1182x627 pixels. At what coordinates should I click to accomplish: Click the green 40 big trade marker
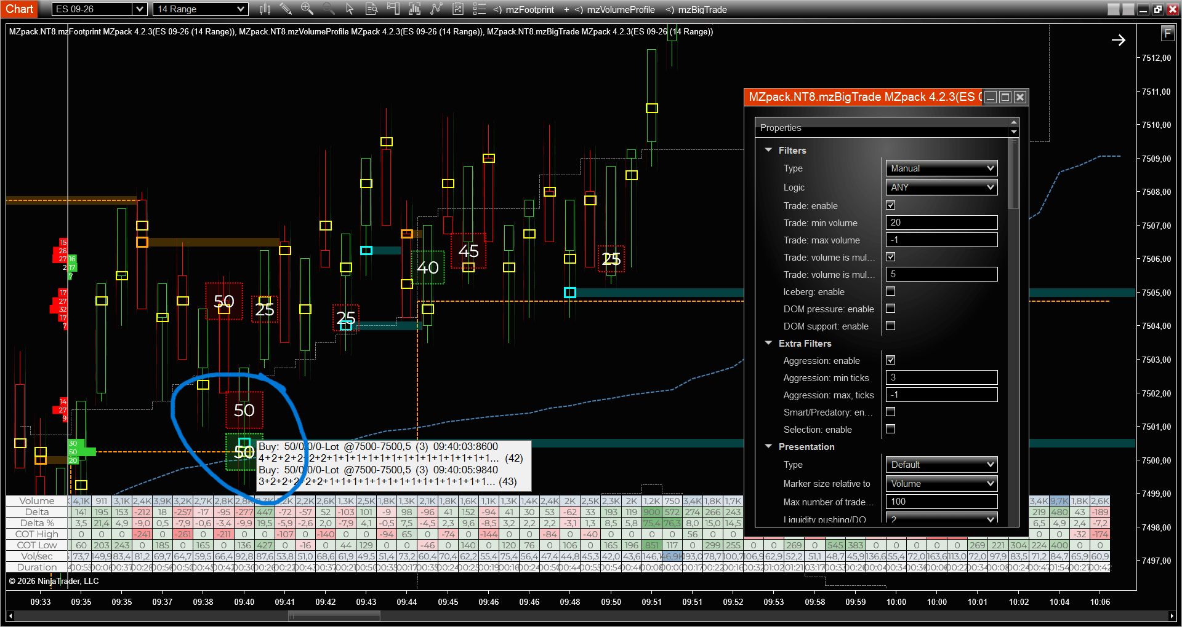[428, 267]
